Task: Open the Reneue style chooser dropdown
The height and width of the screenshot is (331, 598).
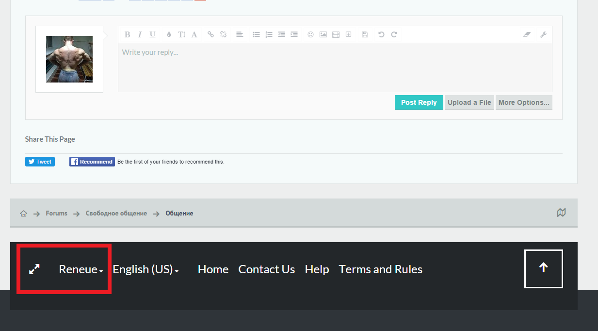Action: pos(81,269)
